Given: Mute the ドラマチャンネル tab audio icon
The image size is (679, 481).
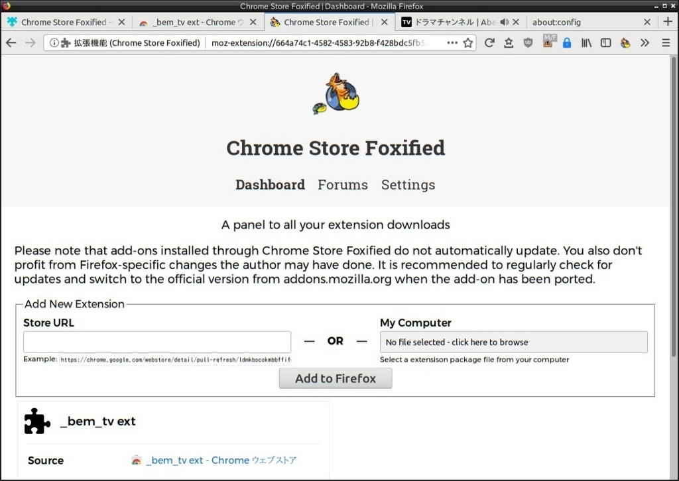Looking at the screenshot, I should [x=504, y=22].
